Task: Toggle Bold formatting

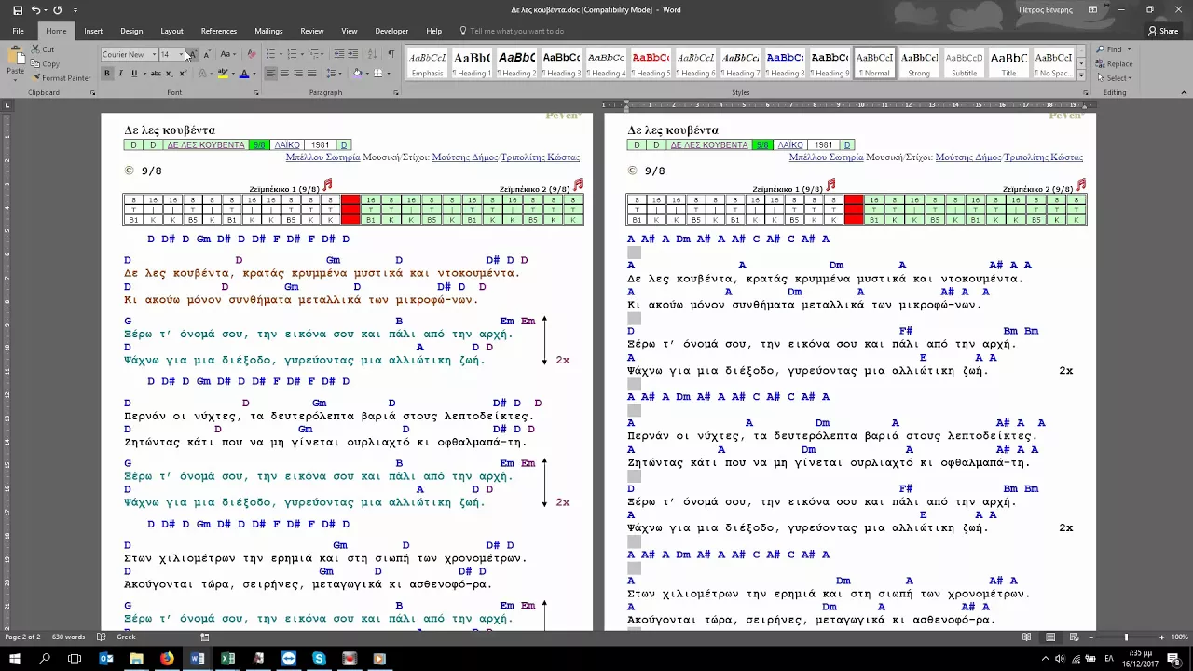Action: point(106,74)
